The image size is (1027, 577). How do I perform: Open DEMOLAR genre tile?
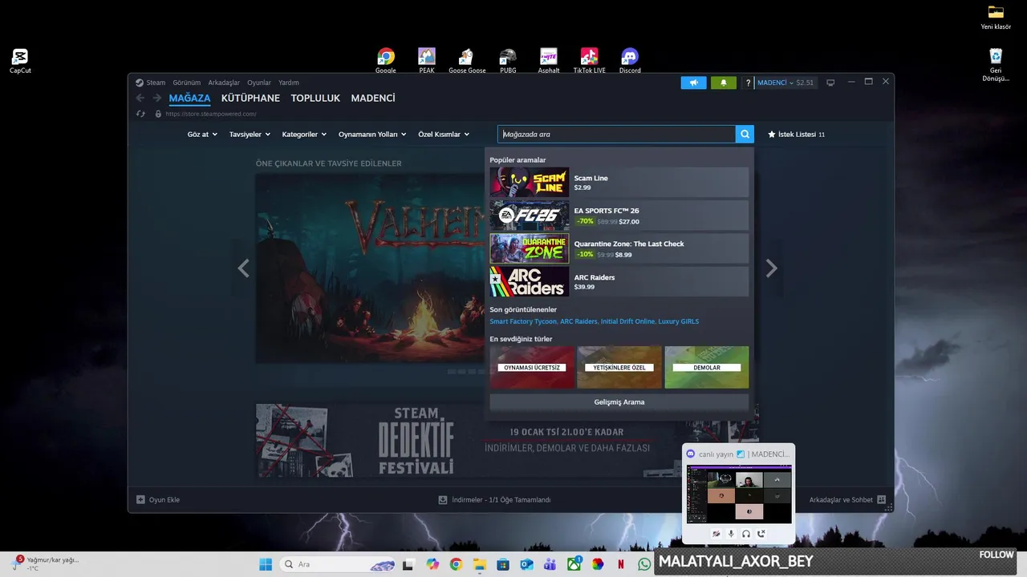(x=707, y=367)
